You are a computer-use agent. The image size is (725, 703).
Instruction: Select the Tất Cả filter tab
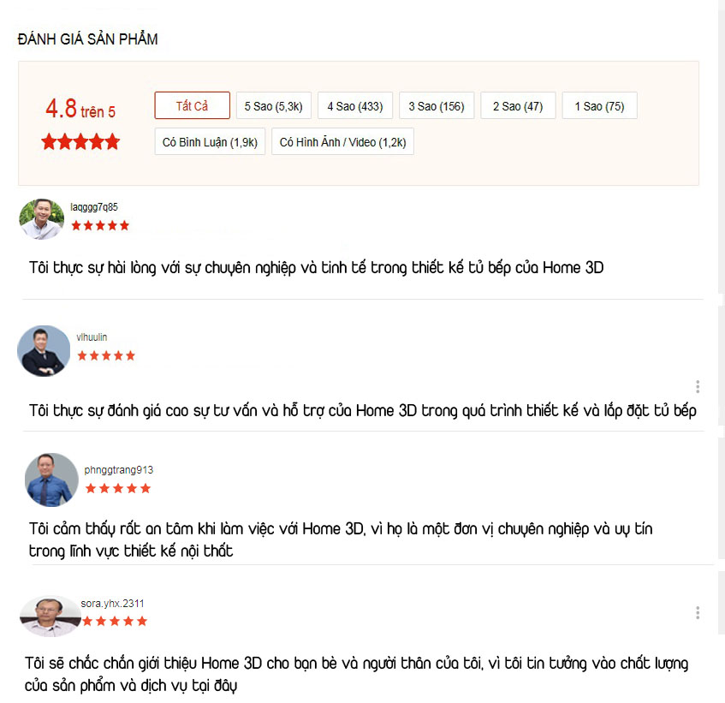[192, 105]
